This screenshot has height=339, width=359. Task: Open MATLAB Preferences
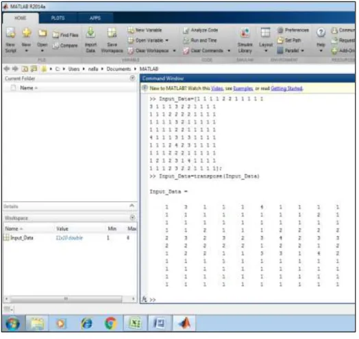(x=293, y=30)
